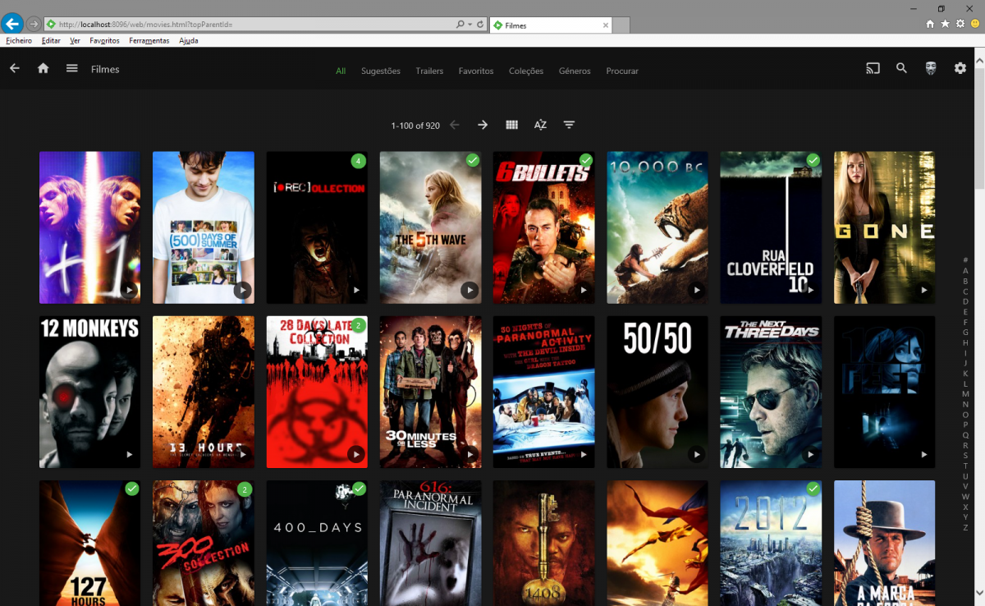Toggle watched check on 6 Bullets

tap(586, 160)
